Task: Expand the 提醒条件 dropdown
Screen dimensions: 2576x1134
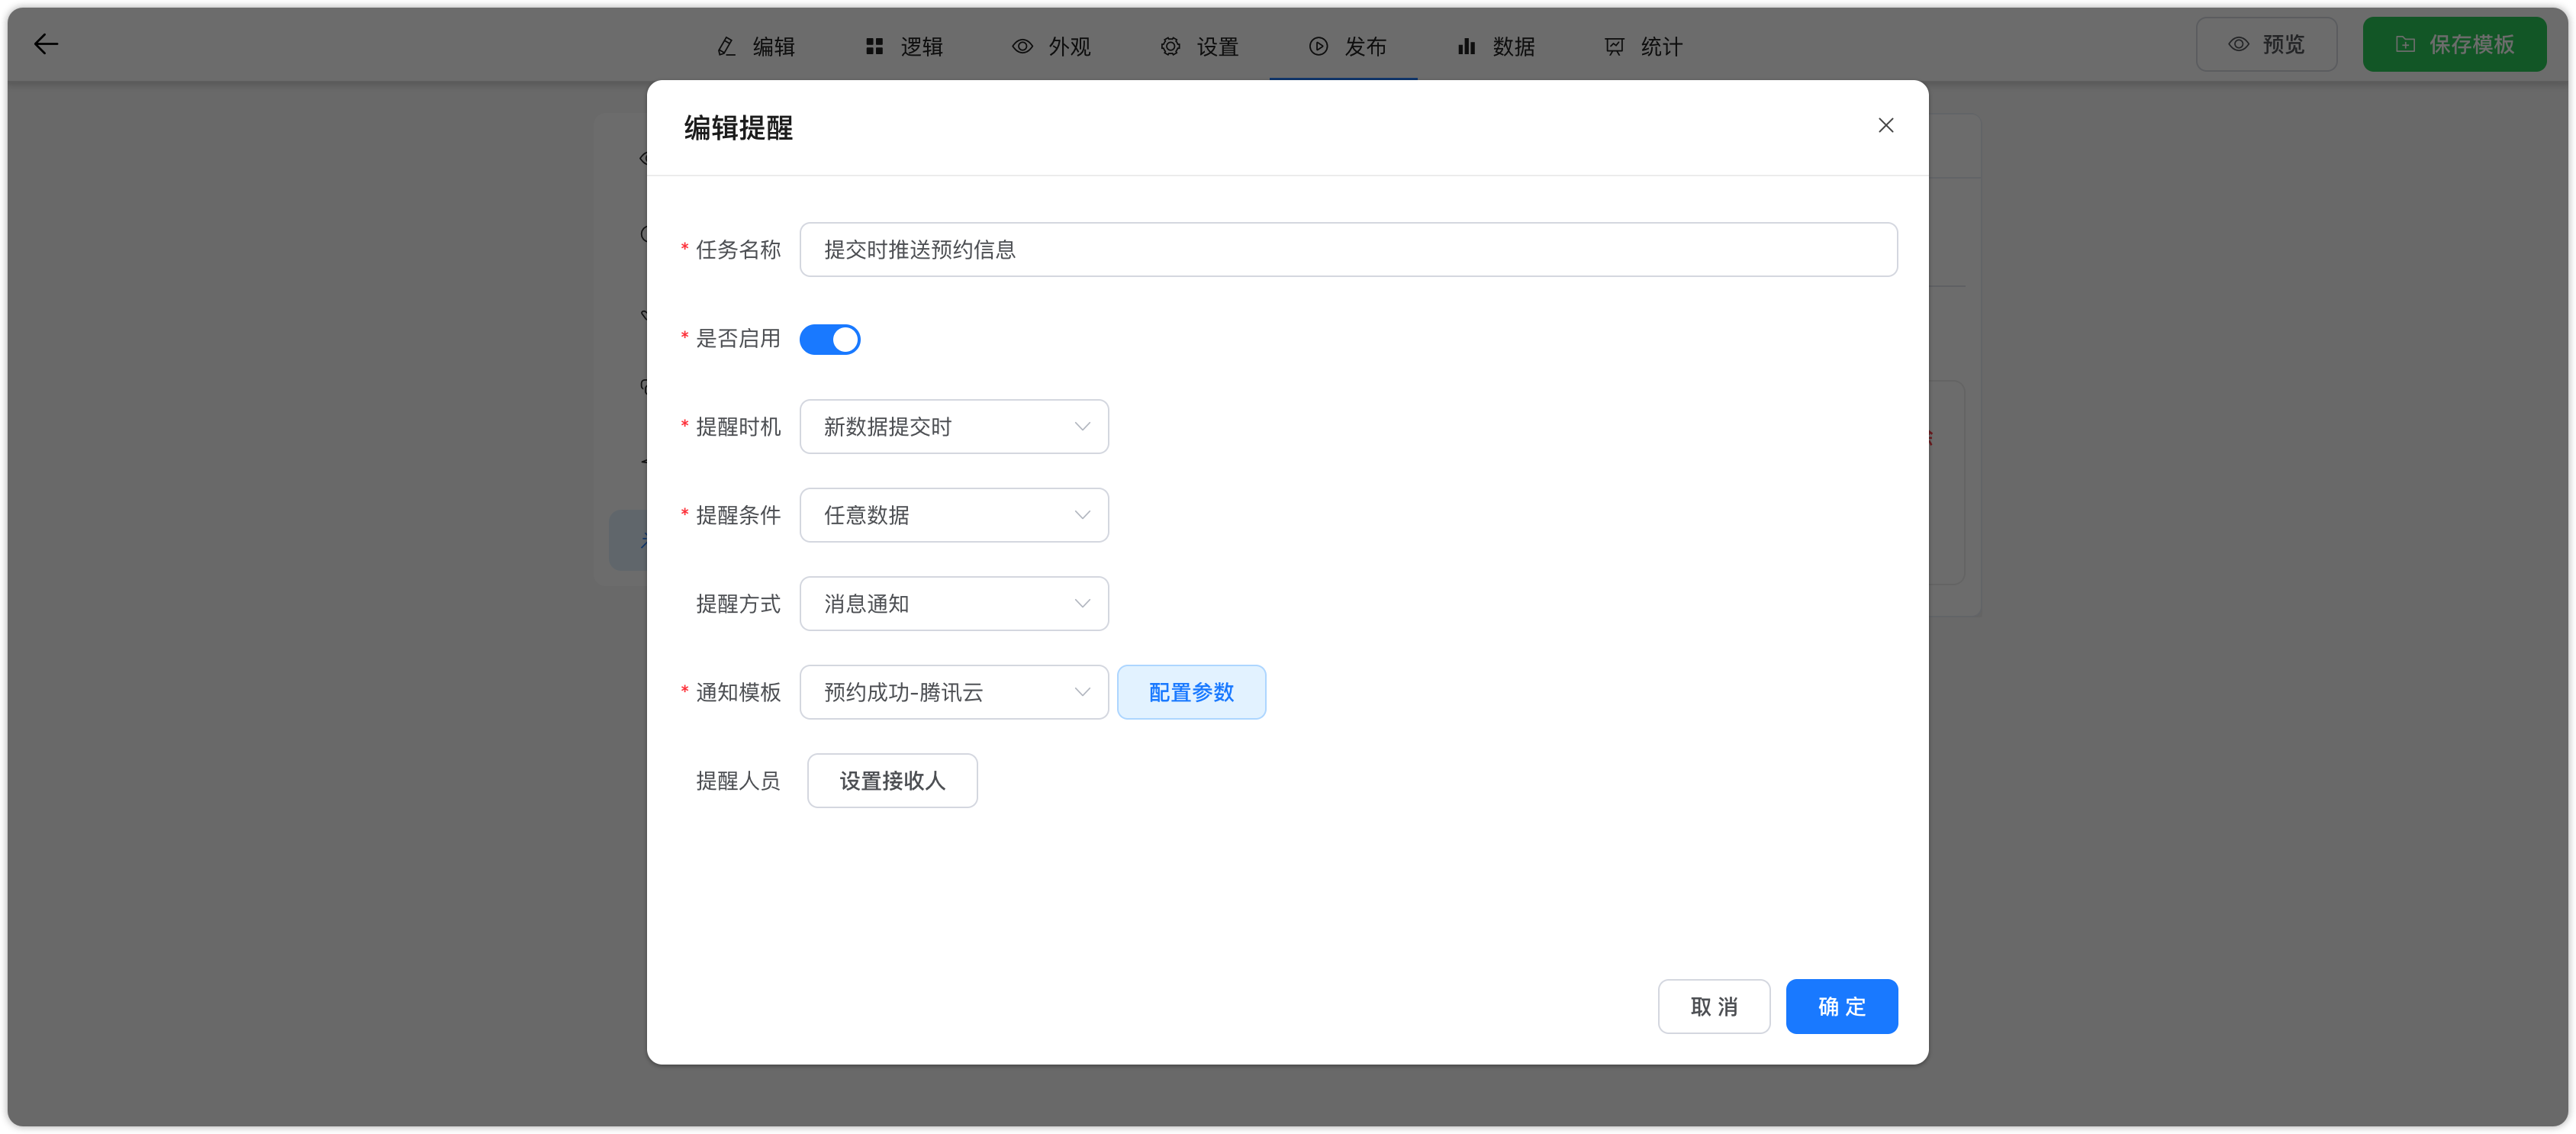Action: [x=953, y=515]
